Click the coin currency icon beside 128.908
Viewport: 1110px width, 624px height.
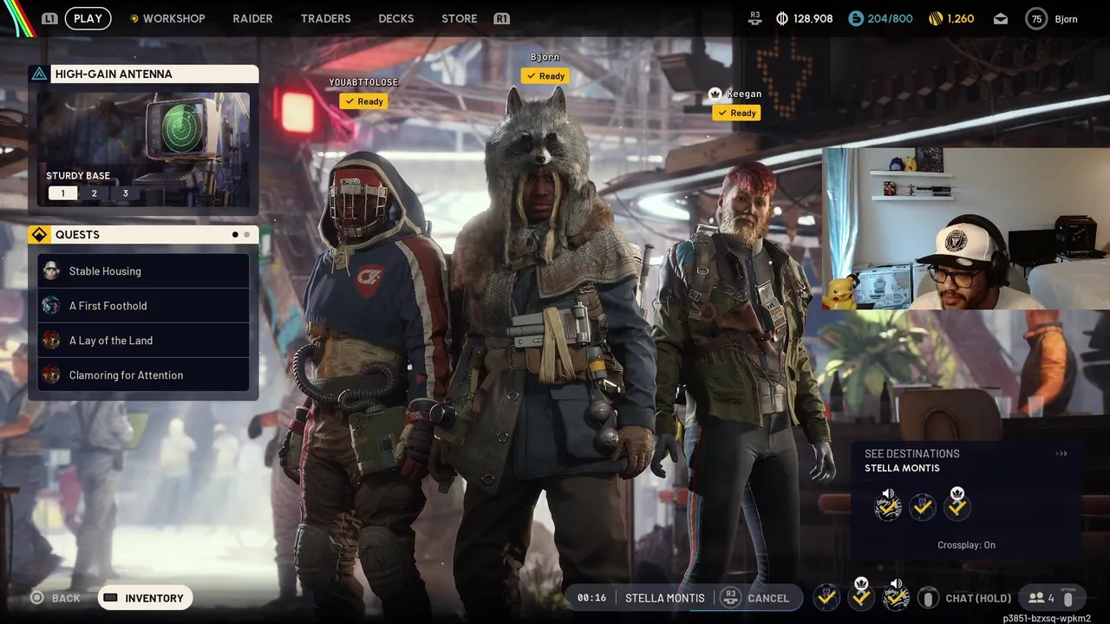[x=781, y=18]
